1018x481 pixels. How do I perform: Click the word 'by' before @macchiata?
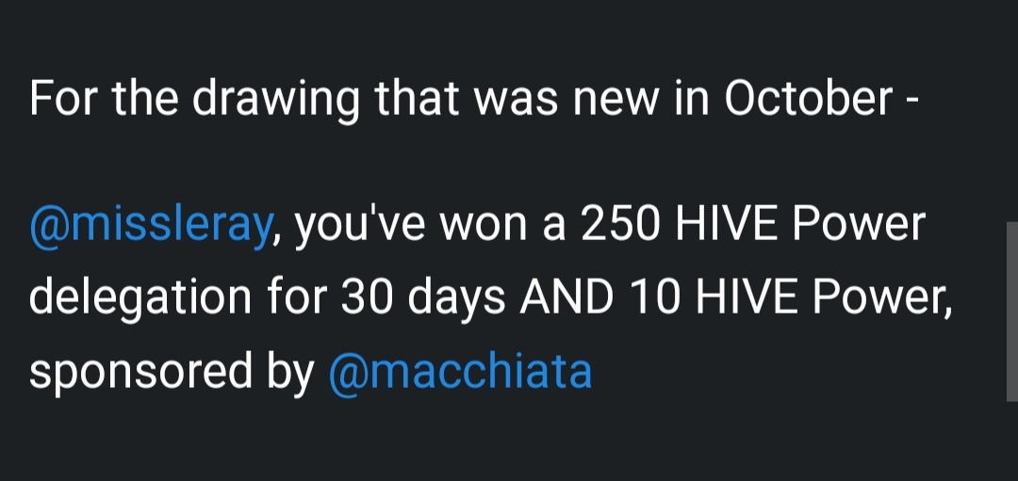(290, 373)
